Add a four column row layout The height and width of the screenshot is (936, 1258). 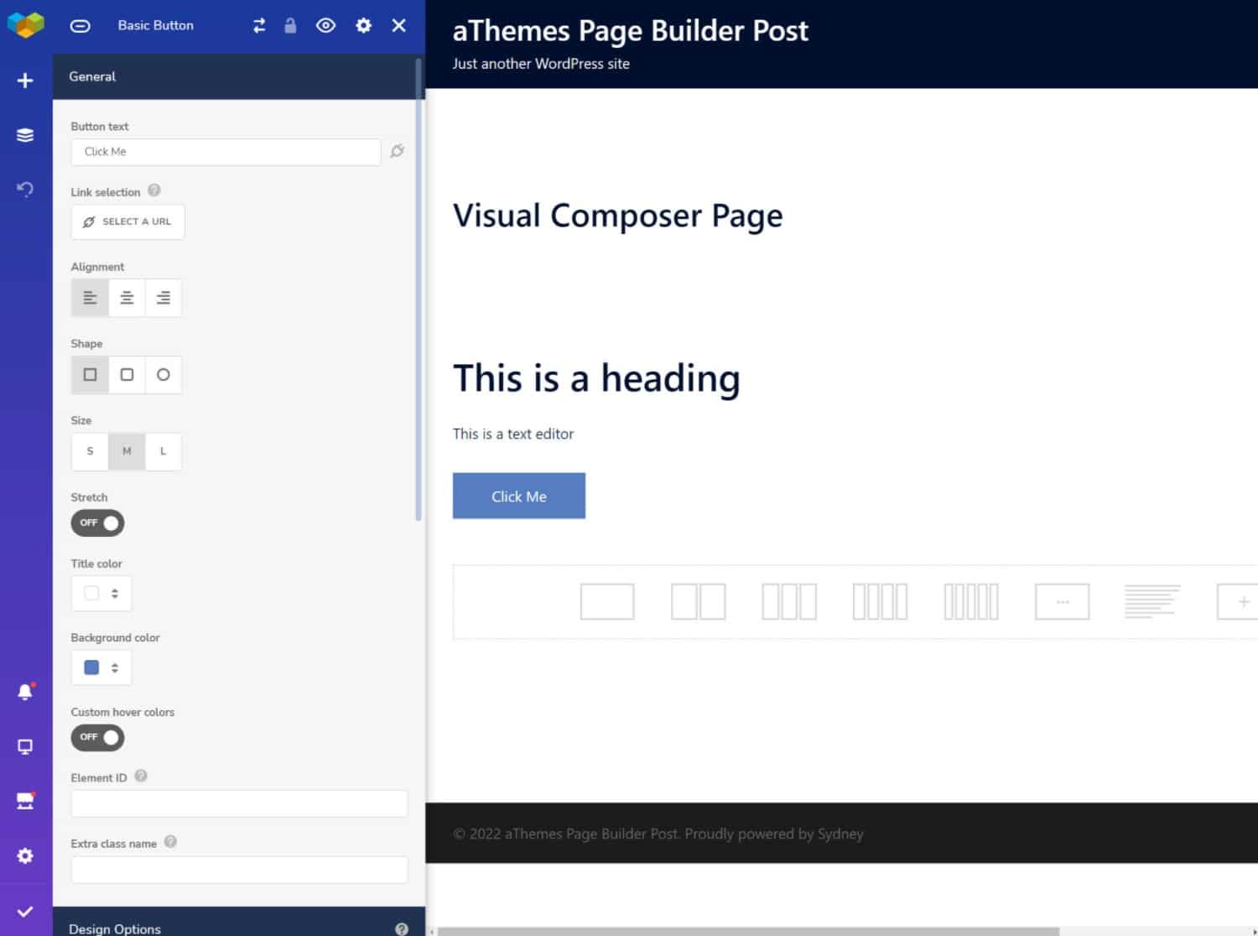[x=880, y=601]
